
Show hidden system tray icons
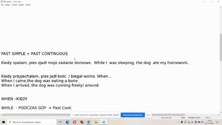(x=178, y=122)
